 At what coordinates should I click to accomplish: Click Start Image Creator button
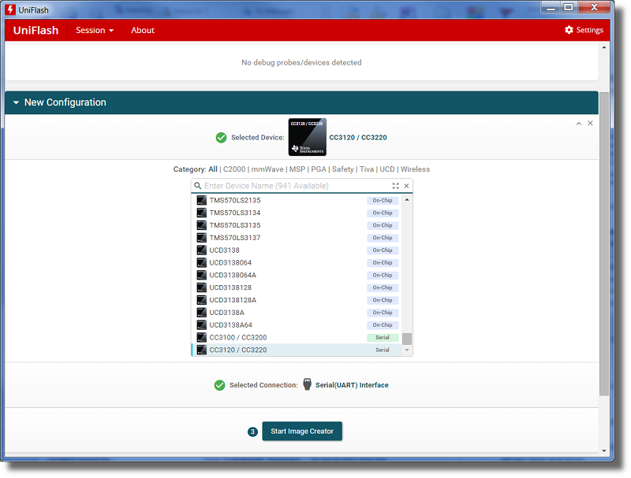[x=302, y=432]
